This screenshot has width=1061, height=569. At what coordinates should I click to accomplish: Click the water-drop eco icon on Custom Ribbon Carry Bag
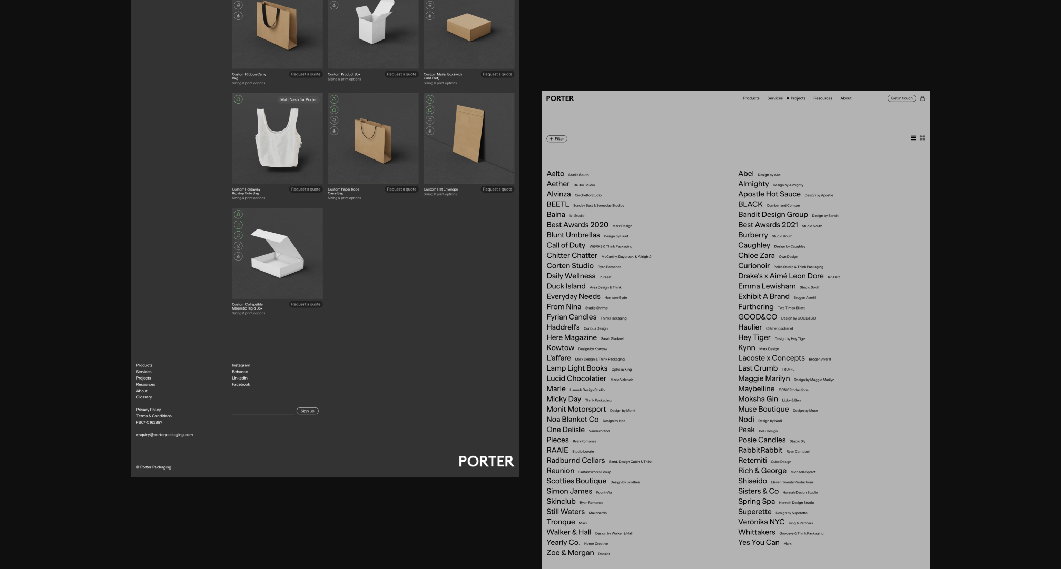(238, 17)
